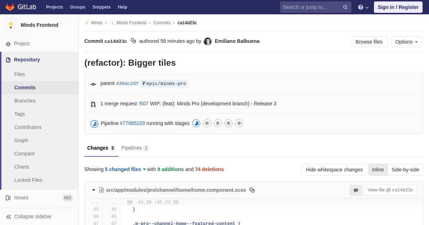
Task: Click Emiliano Balbuena author name
Action: (237, 41)
